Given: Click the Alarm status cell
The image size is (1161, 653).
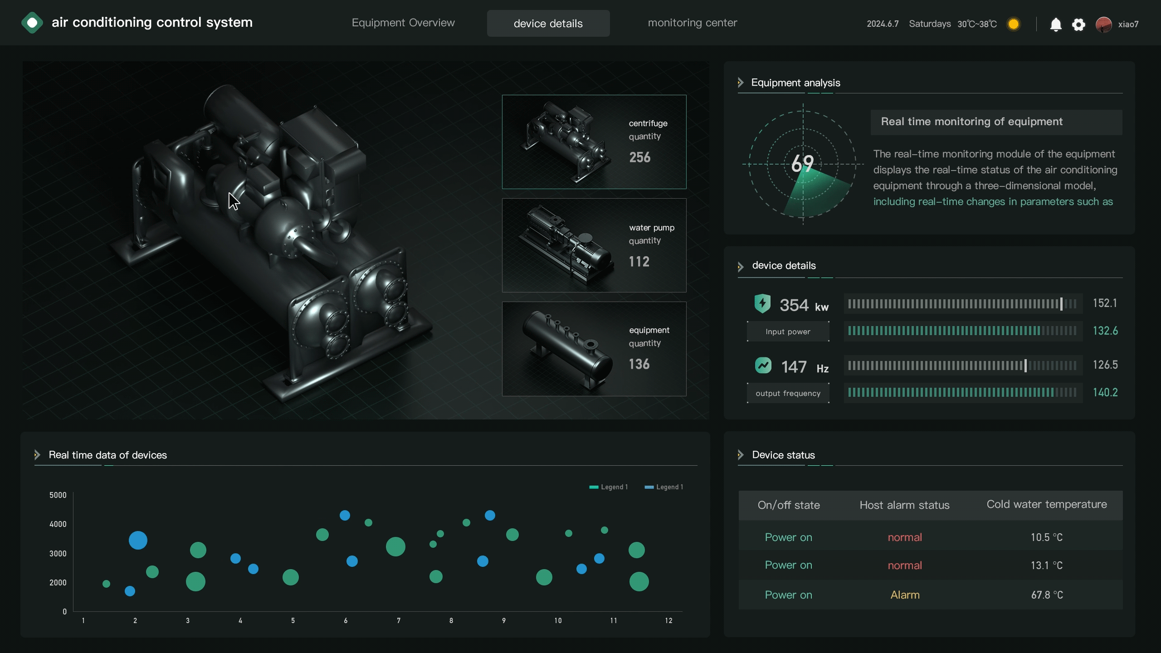Looking at the screenshot, I should click(905, 595).
